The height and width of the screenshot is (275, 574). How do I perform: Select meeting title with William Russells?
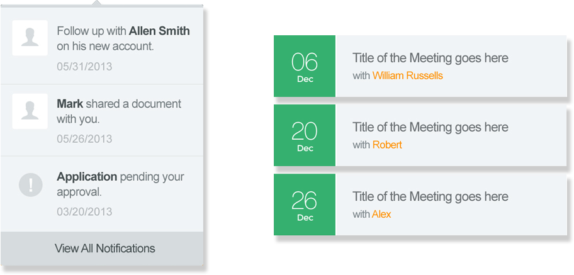coord(430,58)
